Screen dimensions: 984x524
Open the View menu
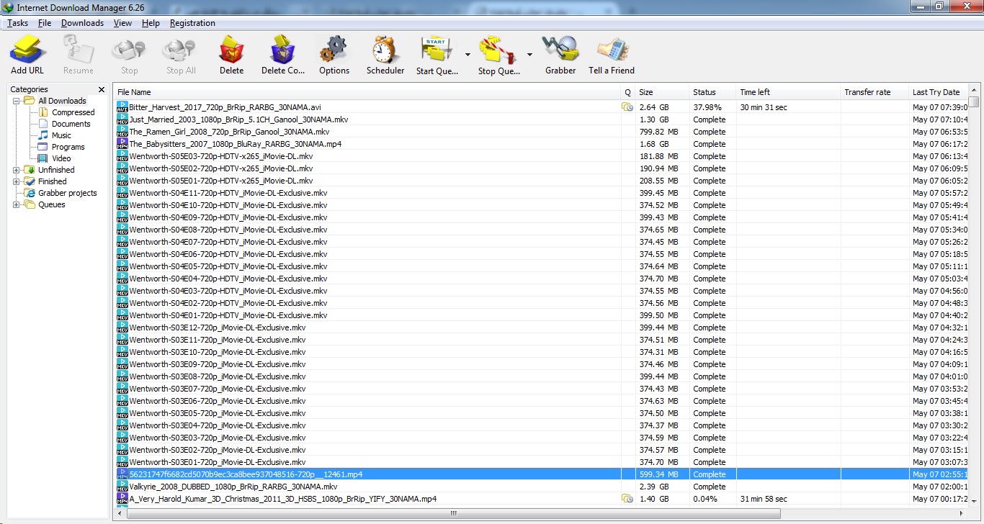tap(123, 23)
